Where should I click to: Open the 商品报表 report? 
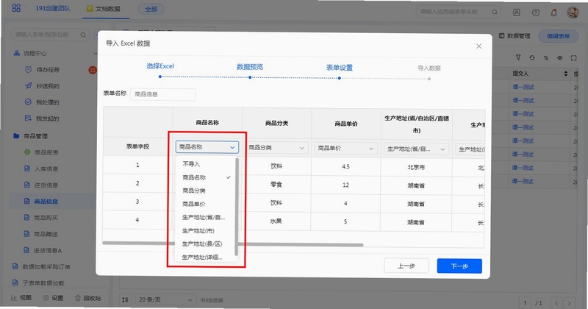pyautogui.click(x=46, y=152)
